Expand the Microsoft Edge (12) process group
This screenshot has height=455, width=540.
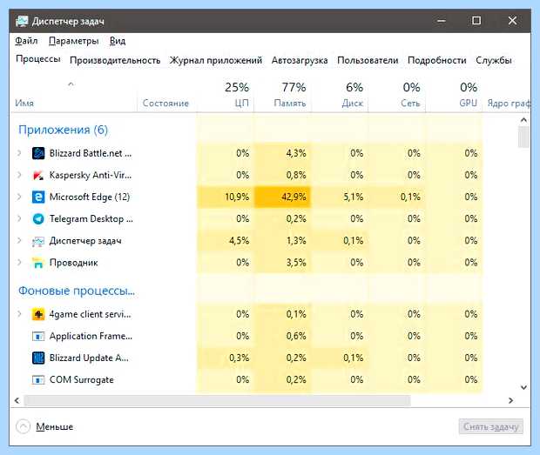click(19, 197)
